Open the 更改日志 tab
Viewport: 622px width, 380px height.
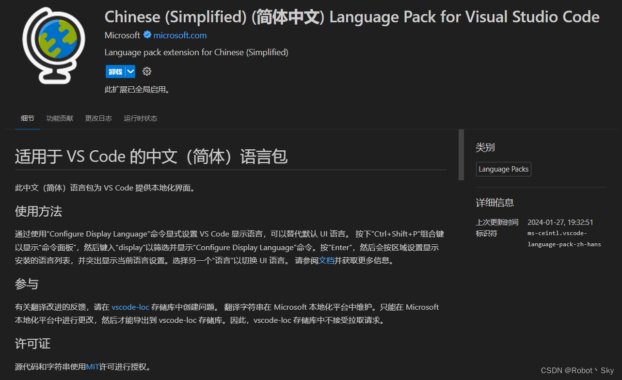(98, 118)
